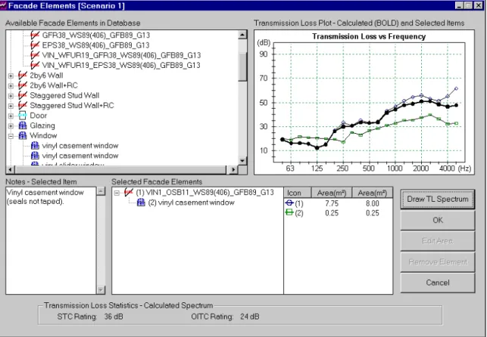Select the Staggered Stud Wall icon
Image resolution: width=487 pixels, height=337 pixels.
(x=23, y=95)
